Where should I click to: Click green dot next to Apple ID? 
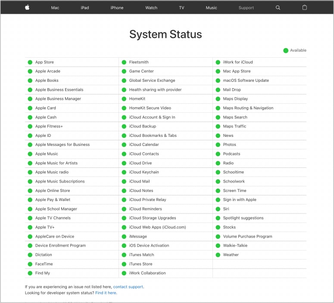30,136
